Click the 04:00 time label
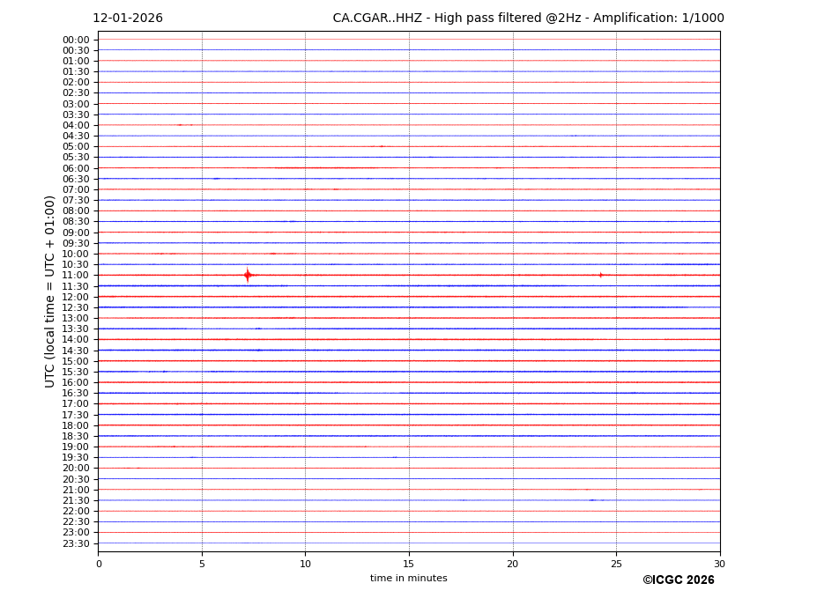Viewport: 817px width, 613px height. click(76, 125)
